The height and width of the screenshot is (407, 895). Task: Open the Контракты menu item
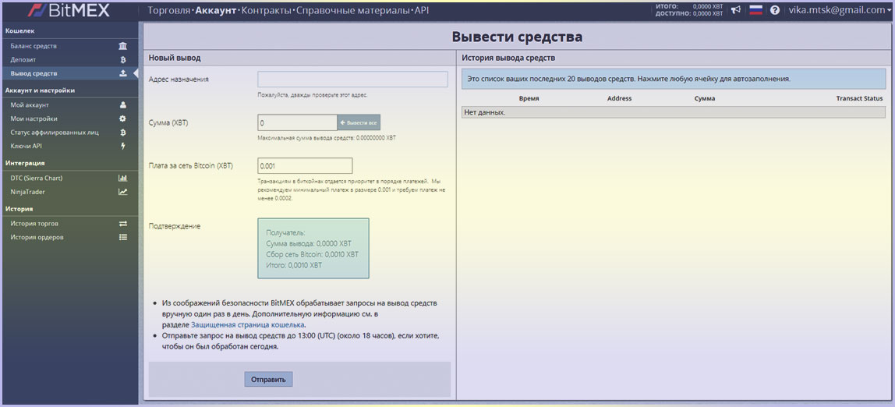(x=267, y=11)
